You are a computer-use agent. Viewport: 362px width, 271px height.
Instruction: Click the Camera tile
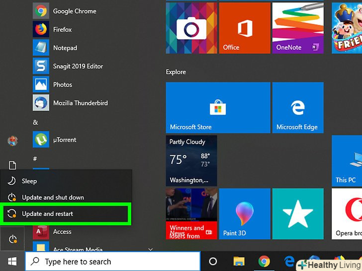point(191,28)
